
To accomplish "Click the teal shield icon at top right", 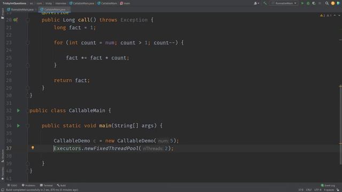I will (338, 3).
